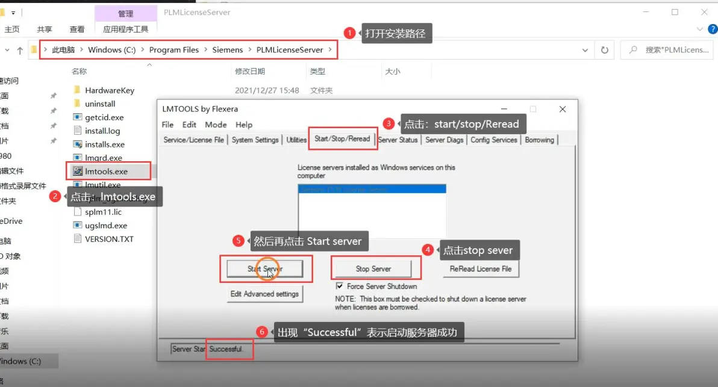Sort files by the 修改日期 column header
Image resolution: width=718 pixels, height=387 pixels.
[250, 72]
